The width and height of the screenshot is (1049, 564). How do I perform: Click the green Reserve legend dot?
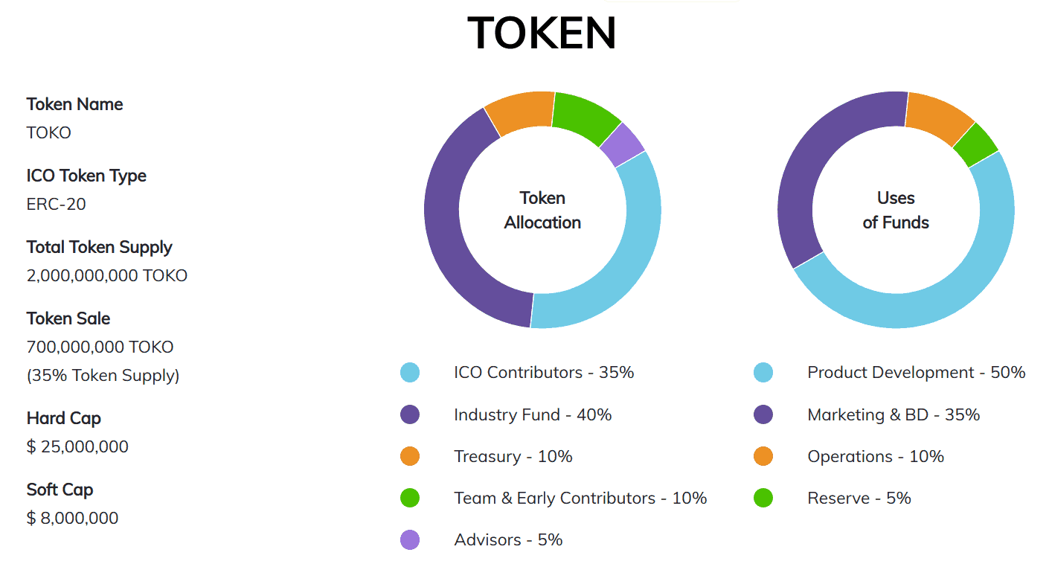pos(763,498)
